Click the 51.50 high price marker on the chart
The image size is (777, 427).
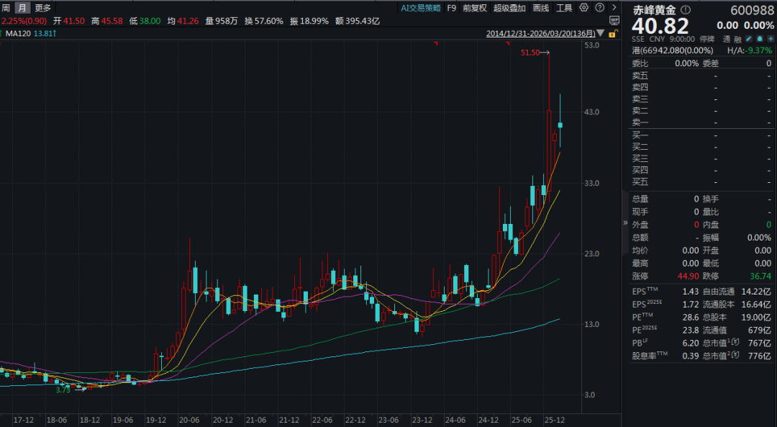[x=530, y=53]
